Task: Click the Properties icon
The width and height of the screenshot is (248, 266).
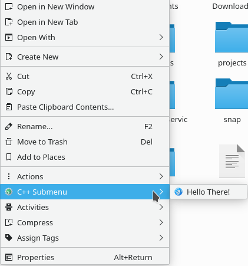Action: point(9,257)
